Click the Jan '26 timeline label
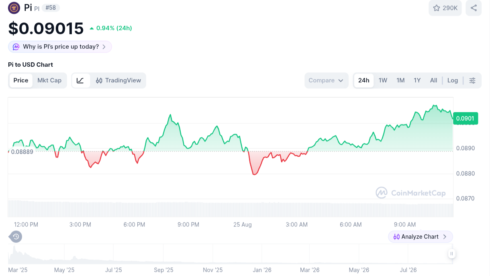 coord(262,270)
